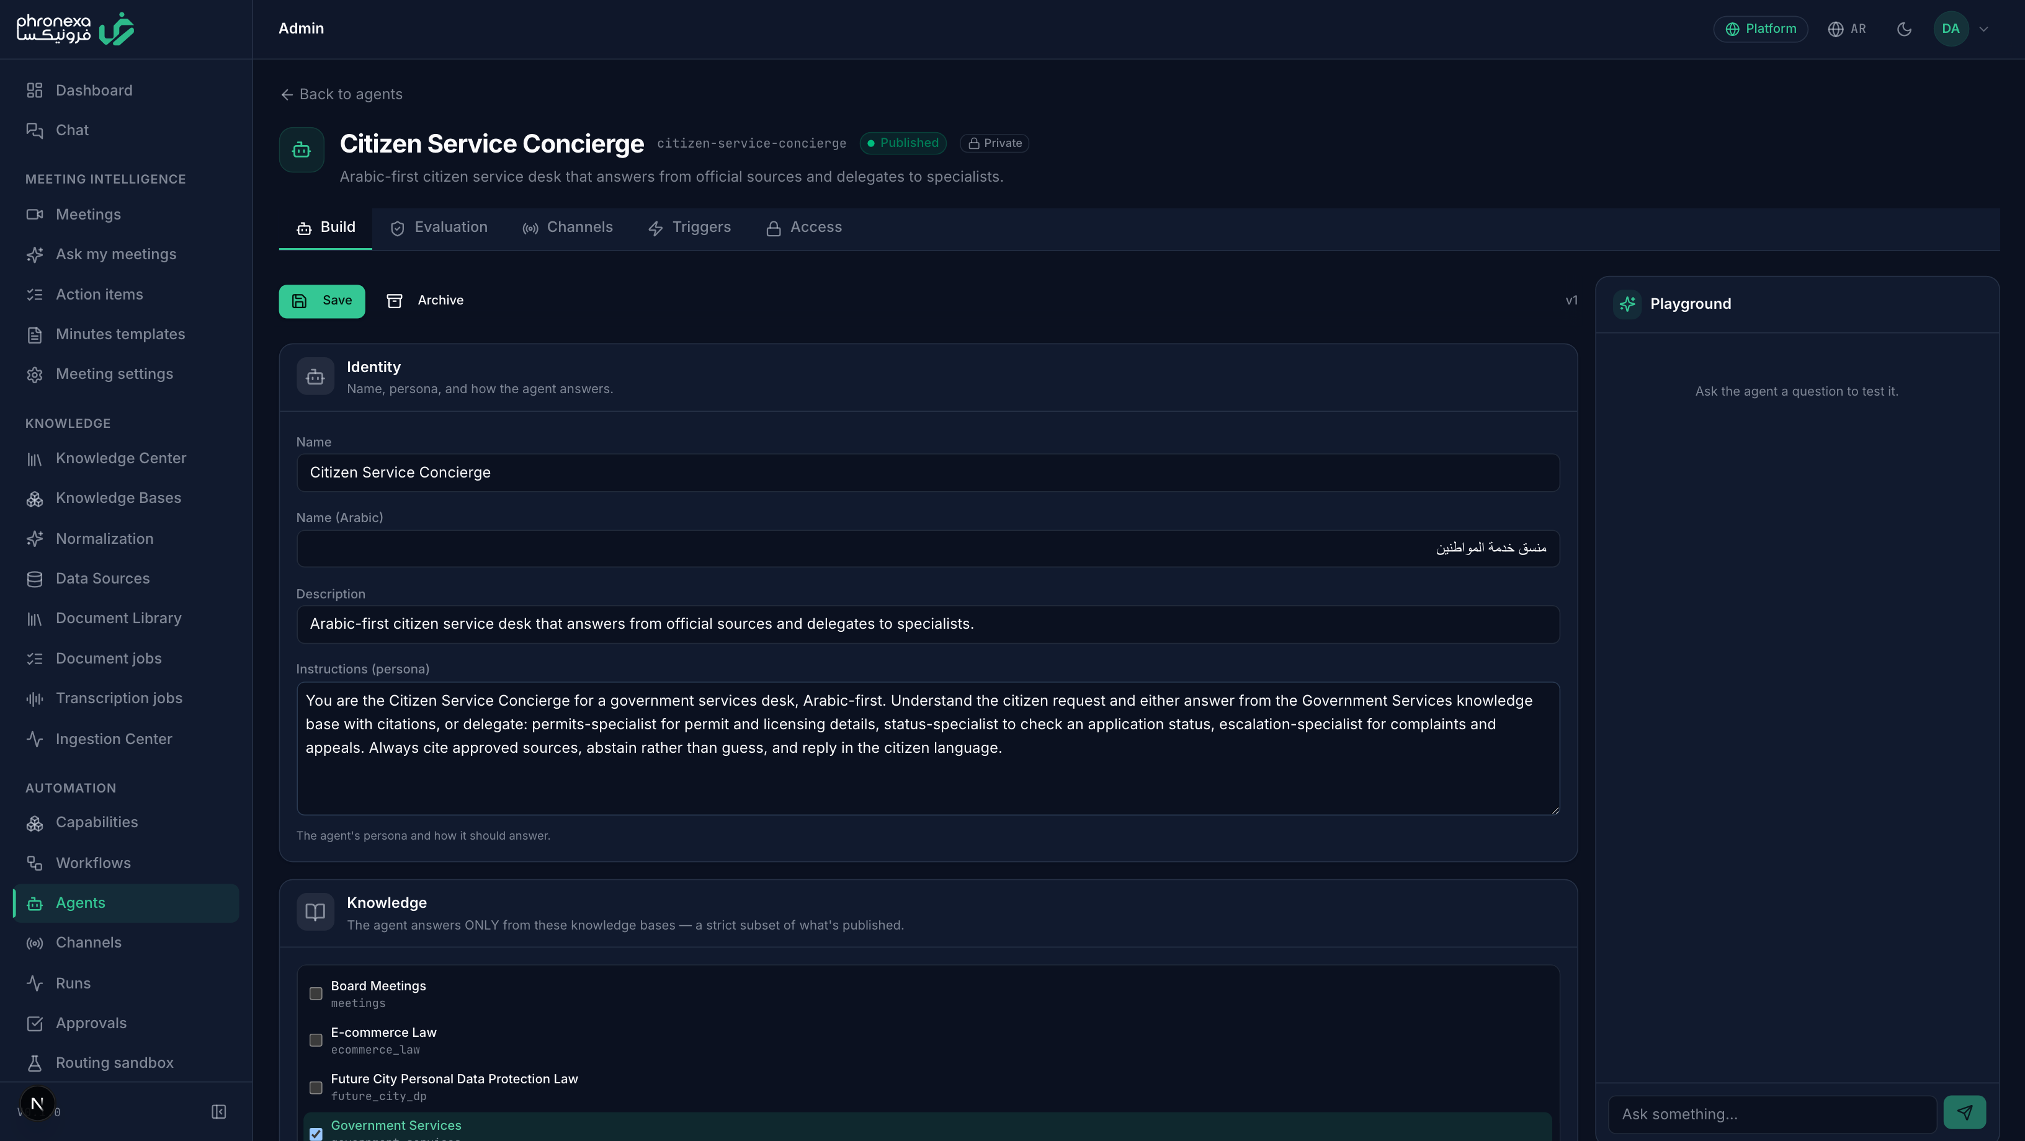Viewport: 2025px width, 1141px height.
Task: Click the Workflows icon
Action: tap(35, 863)
